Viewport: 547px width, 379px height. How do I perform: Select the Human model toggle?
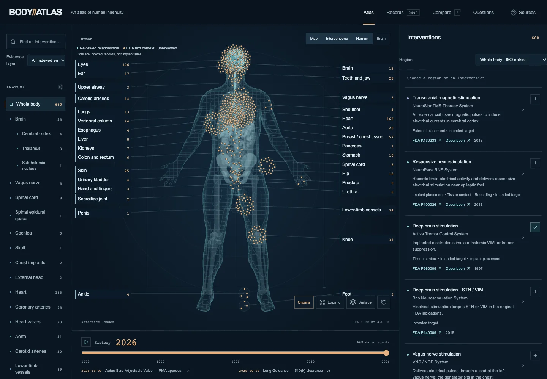(x=362, y=39)
